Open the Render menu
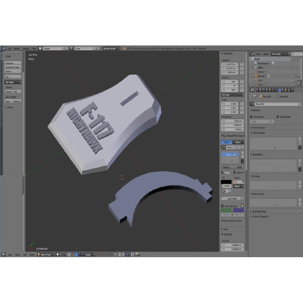The image size is (303, 303). click(17, 48)
